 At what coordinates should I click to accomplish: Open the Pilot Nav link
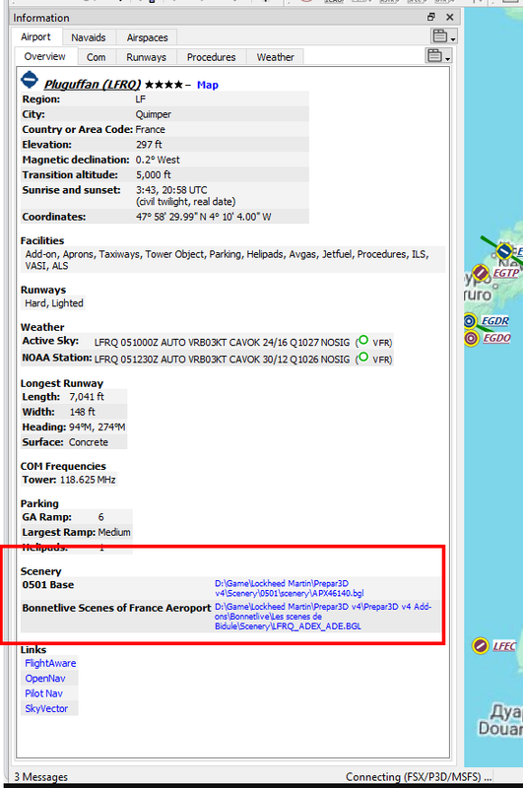pyautogui.click(x=43, y=693)
